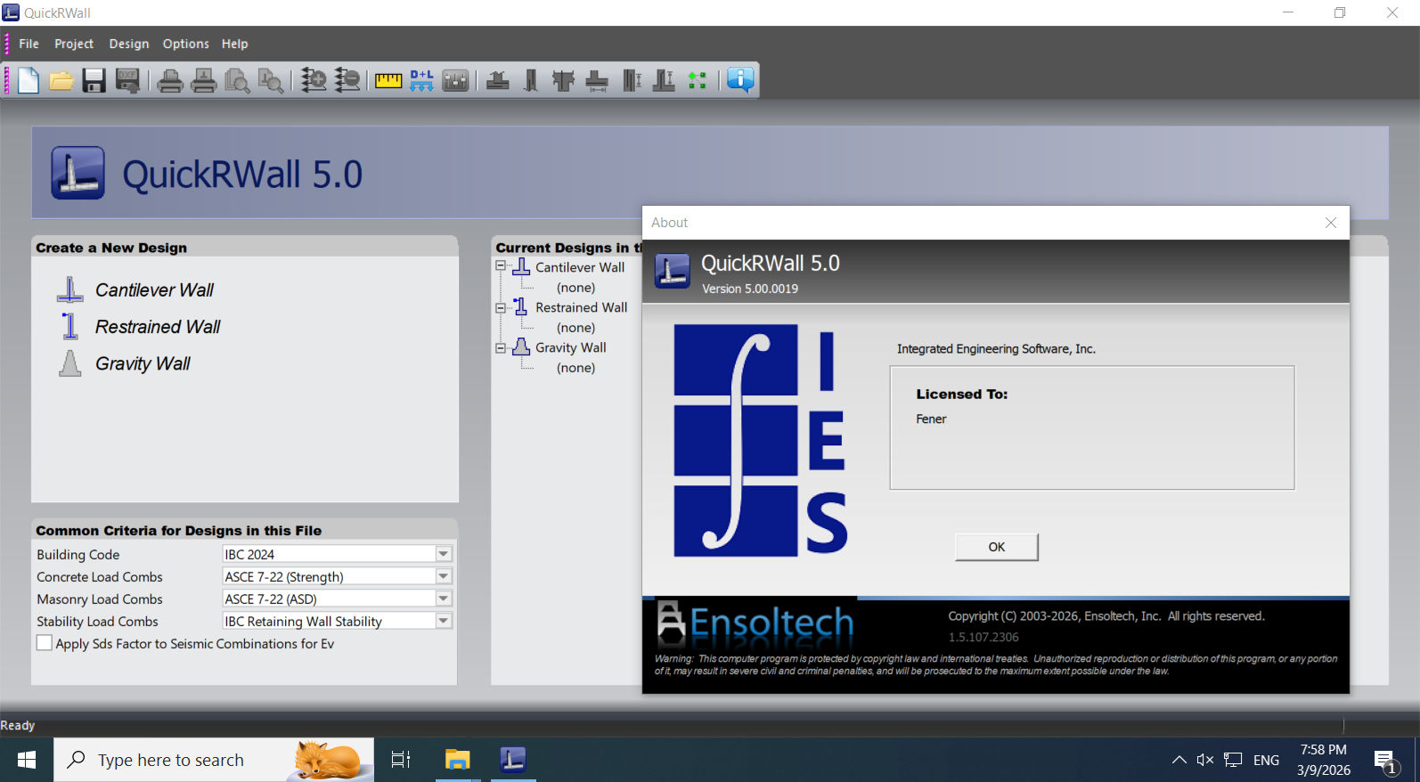Open File Explorer from the taskbar
Screen dimensions: 1420x782
pos(457,760)
